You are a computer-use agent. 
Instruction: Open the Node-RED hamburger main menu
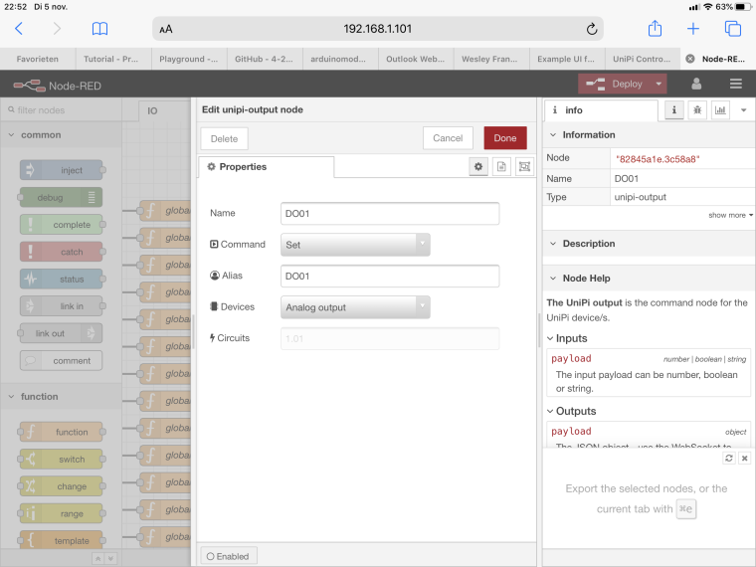[x=736, y=85]
